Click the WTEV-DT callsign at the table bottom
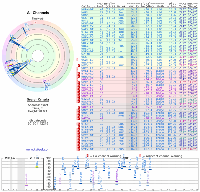Viewport: 200px width, 192px height. (87, 149)
